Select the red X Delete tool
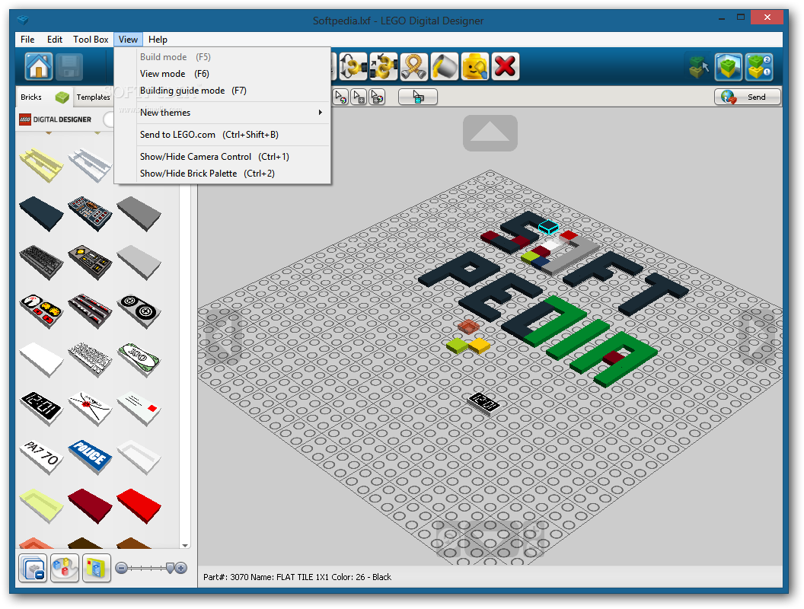804x609 pixels. 505,67
